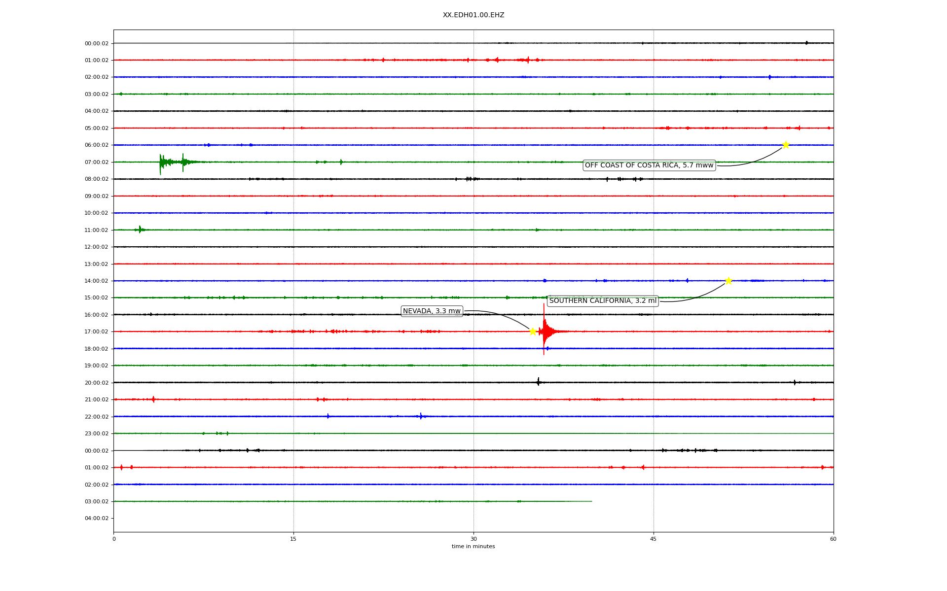Click the NEVADA, 3.3 mw annotation box
Screen dimensions: 947x591
point(432,311)
